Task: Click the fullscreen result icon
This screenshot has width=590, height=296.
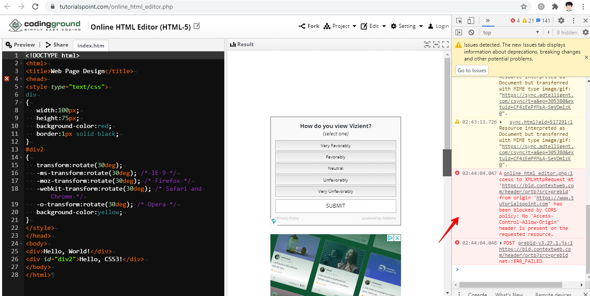Action: 445,44
